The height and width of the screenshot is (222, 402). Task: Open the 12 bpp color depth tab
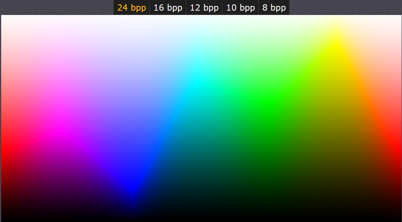pyautogui.click(x=204, y=7)
